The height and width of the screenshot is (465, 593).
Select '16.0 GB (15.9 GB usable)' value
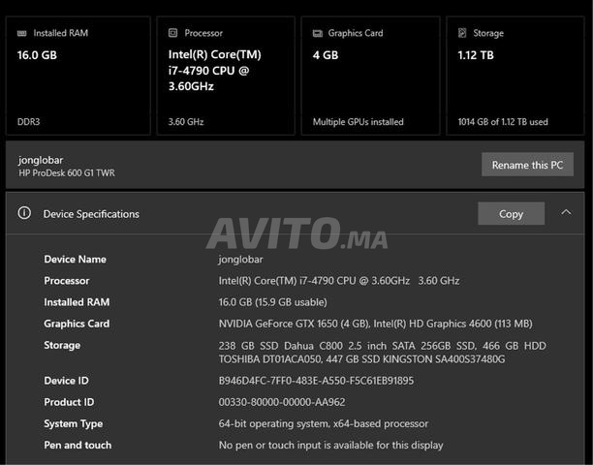(272, 302)
